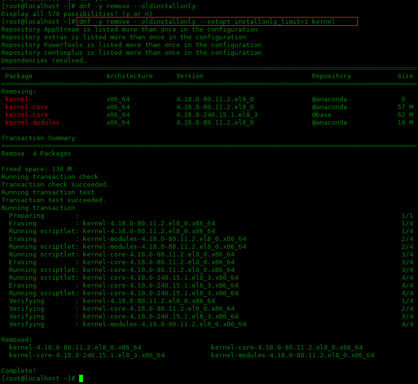Click the 'Repository' column header
The height and width of the screenshot is (384, 418).
point(332,76)
